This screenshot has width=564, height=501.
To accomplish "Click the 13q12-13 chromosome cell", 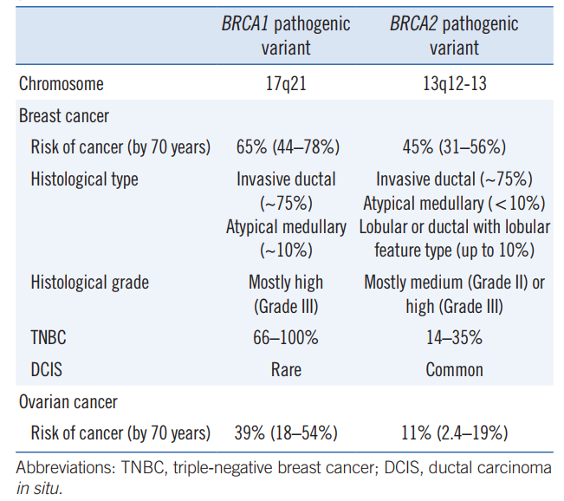I will tap(454, 84).
